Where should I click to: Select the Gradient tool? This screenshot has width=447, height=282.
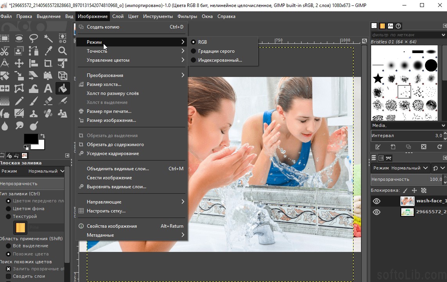pos(5,101)
